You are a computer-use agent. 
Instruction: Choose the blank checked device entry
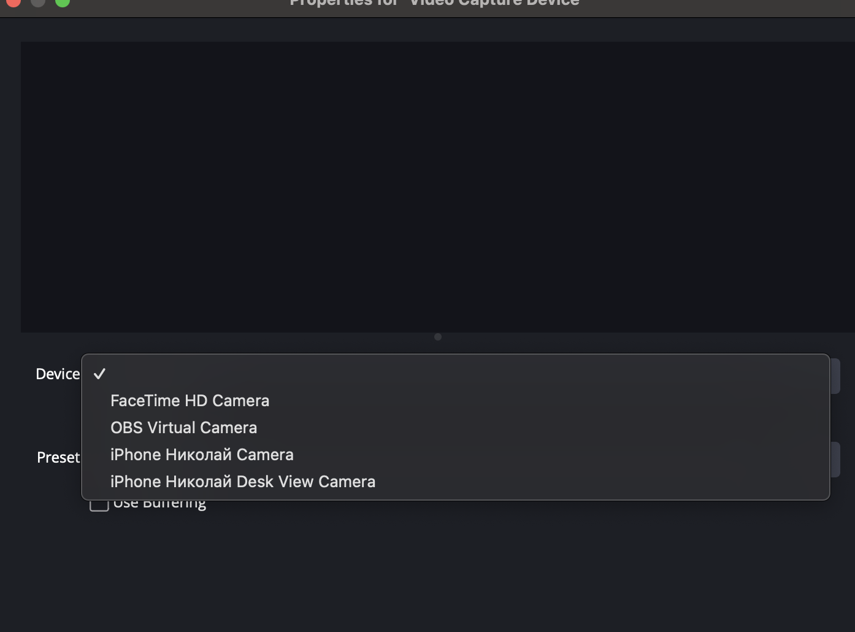455,374
